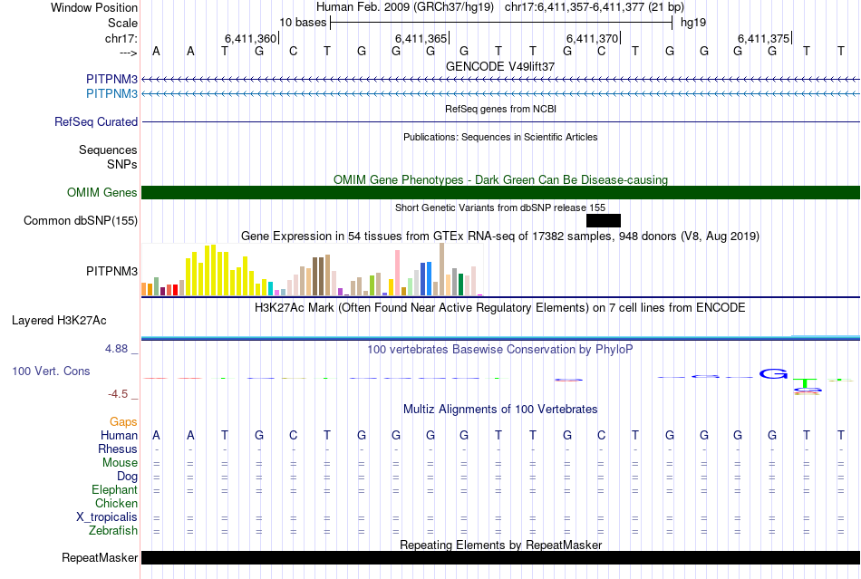The image size is (861, 579).
Task: Click the black dbSNP variant item
Action: point(604,220)
